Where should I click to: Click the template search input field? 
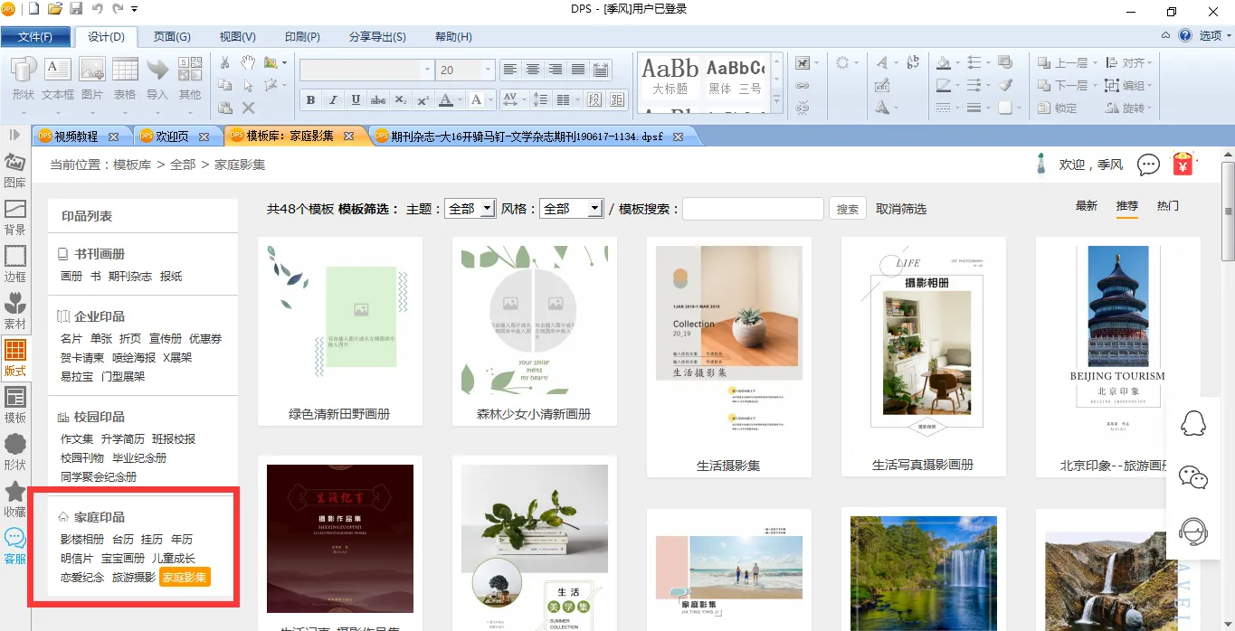pyautogui.click(x=752, y=209)
